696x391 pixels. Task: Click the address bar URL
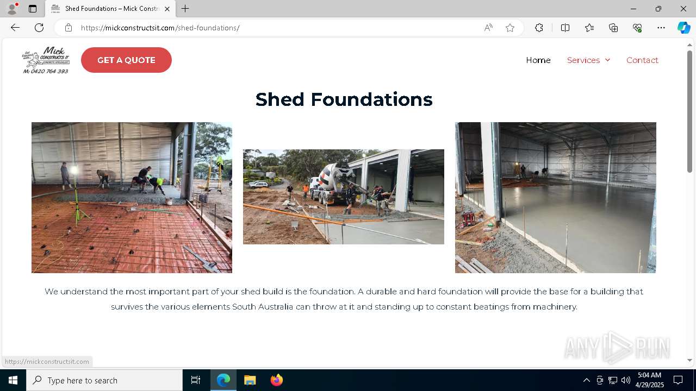click(x=160, y=28)
